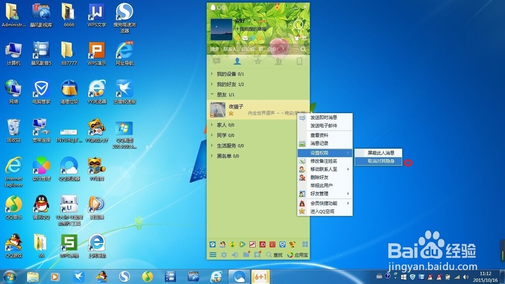Click the medal icon in QQ title bar

pos(277,7)
